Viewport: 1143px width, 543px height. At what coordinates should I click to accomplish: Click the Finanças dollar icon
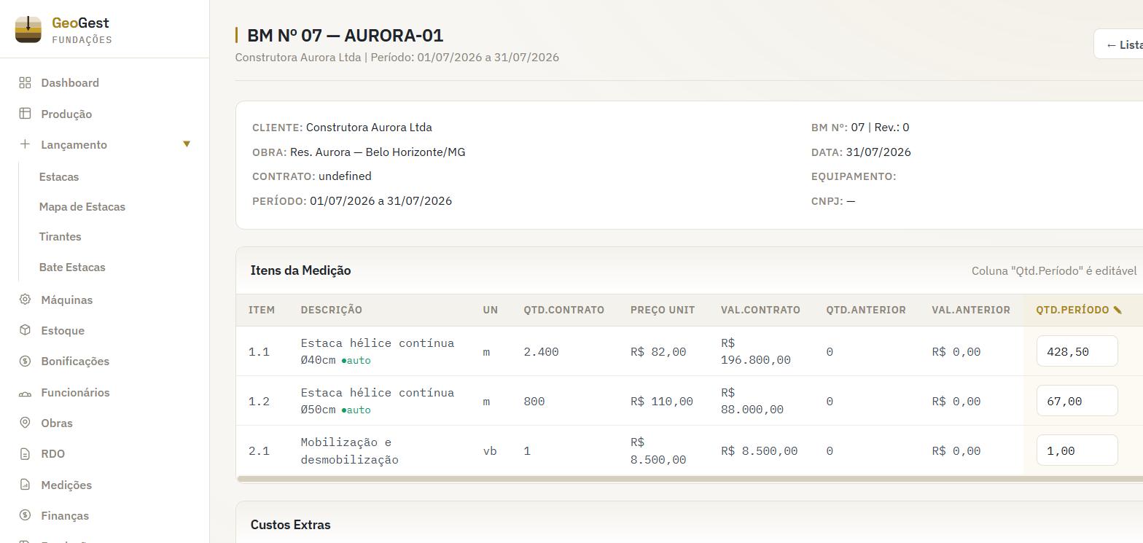coord(25,515)
